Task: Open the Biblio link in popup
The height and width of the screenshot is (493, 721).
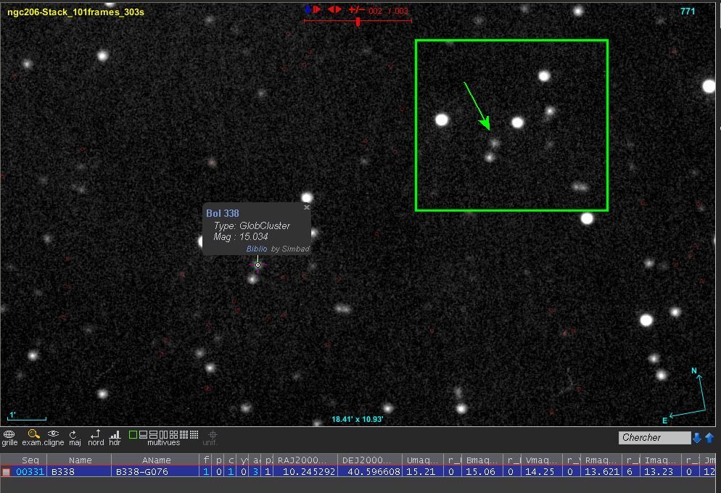Action: click(x=257, y=249)
